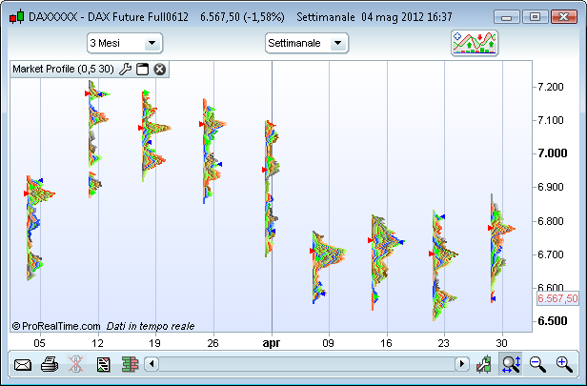Open the chart list document icon

click(x=103, y=364)
